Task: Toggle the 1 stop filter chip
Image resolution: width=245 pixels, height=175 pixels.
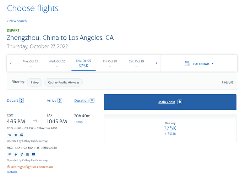Action: [x=34, y=82]
